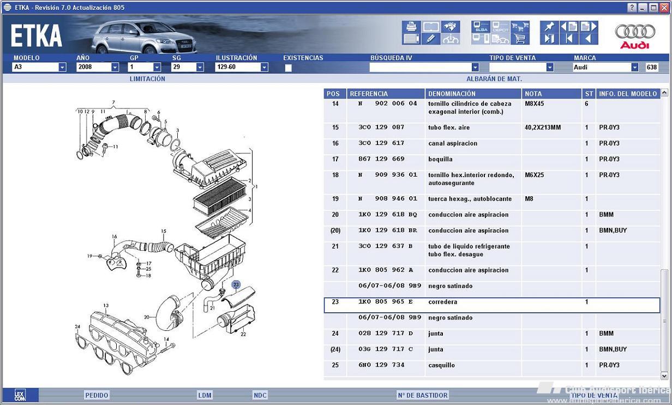Click the multiple shopping carts icon
The width and height of the screenshot is (672, 405).
pos(520,27)
